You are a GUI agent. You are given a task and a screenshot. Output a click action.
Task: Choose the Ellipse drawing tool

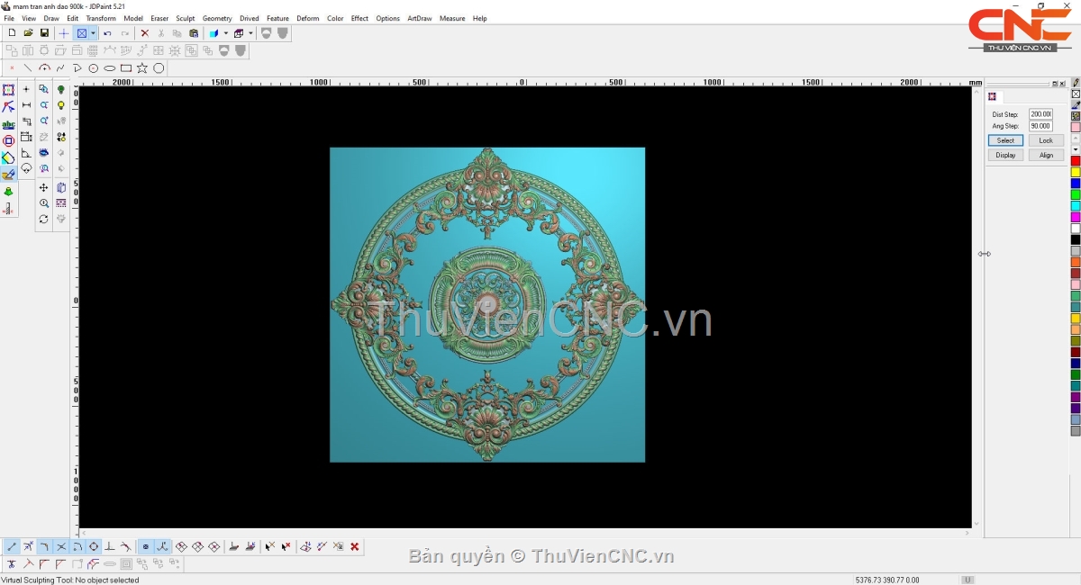110,68
